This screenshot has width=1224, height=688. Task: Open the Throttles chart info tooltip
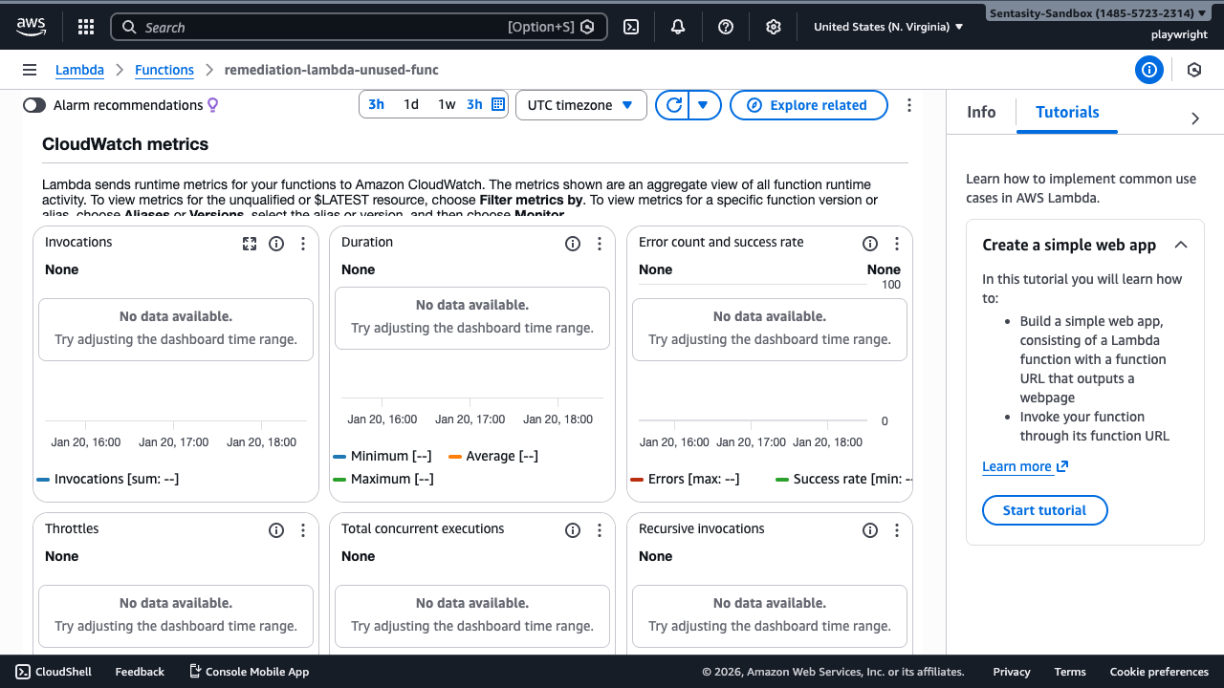pos(276,530)
